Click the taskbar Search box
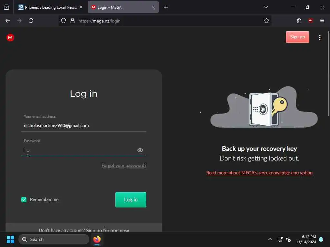Image resolution: width=330 pixels, height=247 pixels. pyautogui.click(x=54, y=239)
